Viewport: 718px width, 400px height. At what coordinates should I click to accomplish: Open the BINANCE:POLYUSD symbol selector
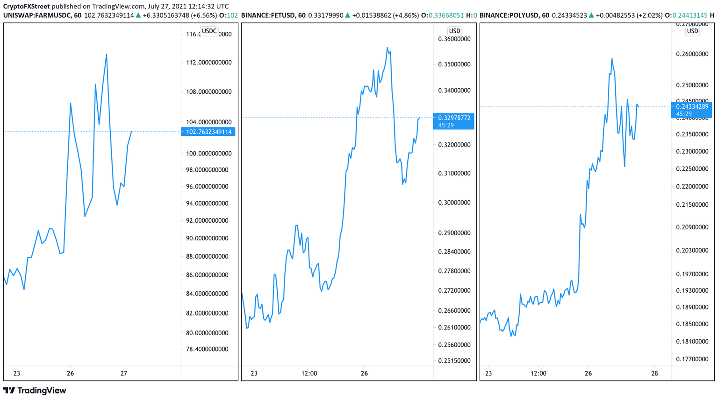tap(510, 15)
